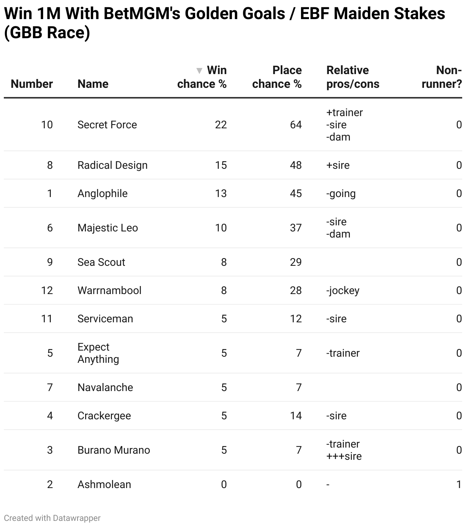Click the Expect Anything name cell
Screen dimensions: 466x527
pos(98,353)
